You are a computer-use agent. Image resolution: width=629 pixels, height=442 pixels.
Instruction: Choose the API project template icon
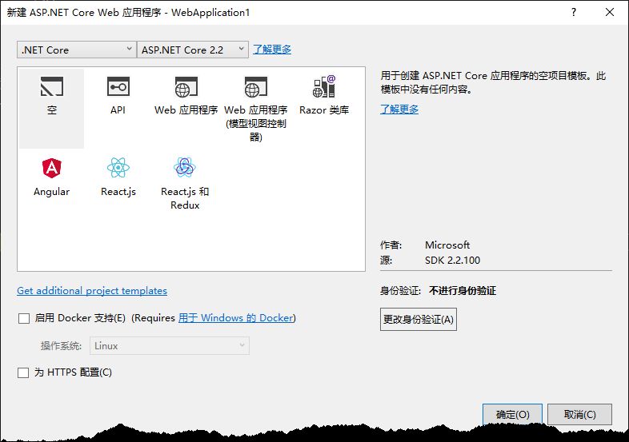(118, 86)
